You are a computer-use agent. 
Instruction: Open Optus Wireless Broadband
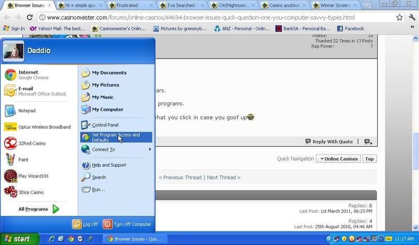[37, 127]
